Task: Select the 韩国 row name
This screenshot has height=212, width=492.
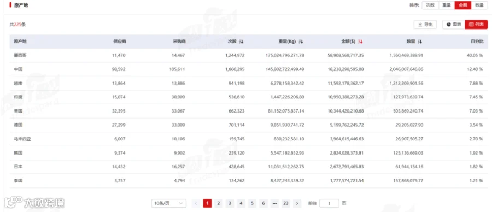Action: 18,153
